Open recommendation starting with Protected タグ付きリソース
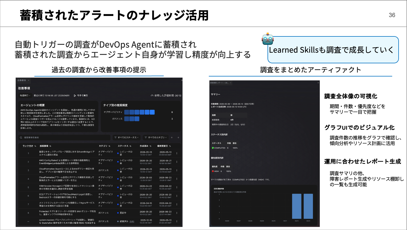Image resolution: width=407 pixels, height=230 pixels. click(67, 213)
